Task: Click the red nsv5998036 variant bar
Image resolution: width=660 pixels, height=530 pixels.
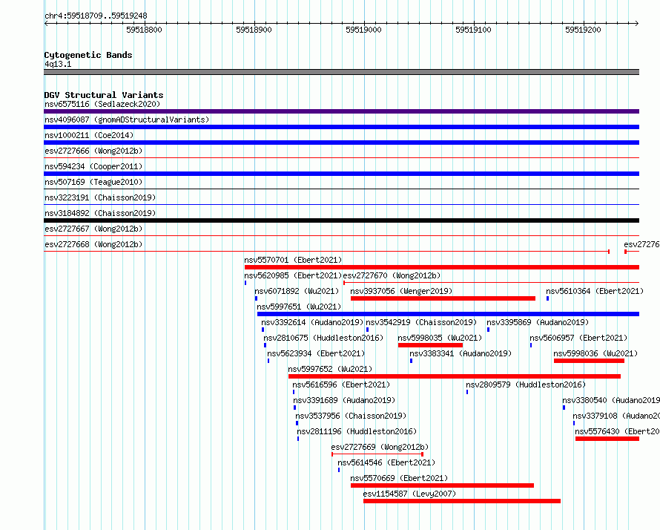Action: click(590, 361)
